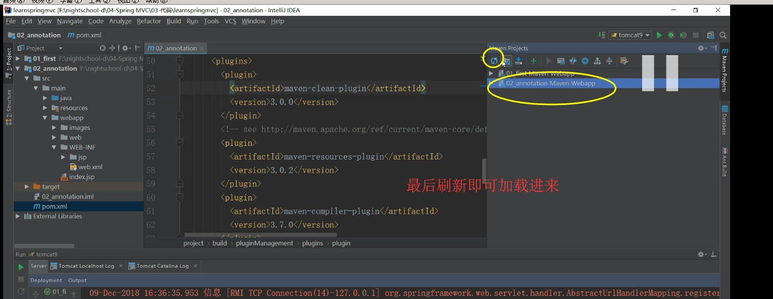Click fold marker at line 51
This screenshot has height=299, width=773.
[x=179, y=75]
